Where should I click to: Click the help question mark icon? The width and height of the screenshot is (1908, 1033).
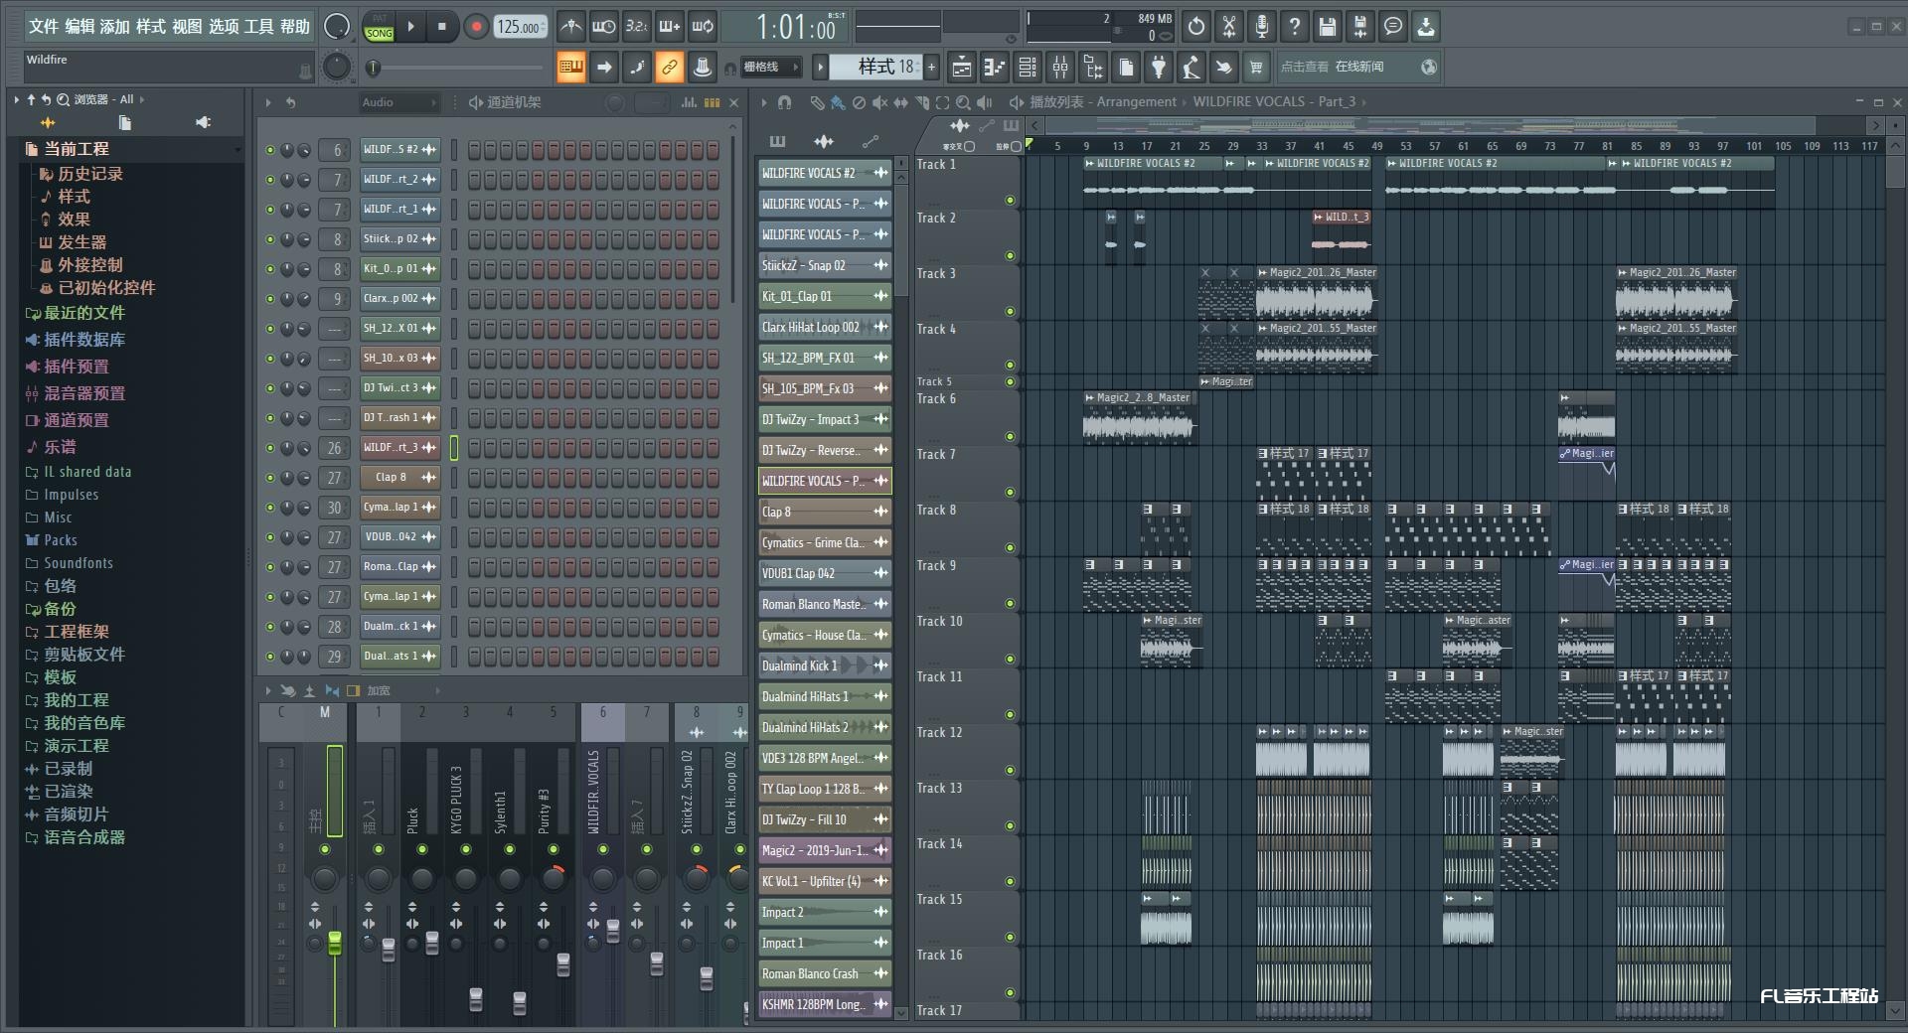(x=1294, y=27)
